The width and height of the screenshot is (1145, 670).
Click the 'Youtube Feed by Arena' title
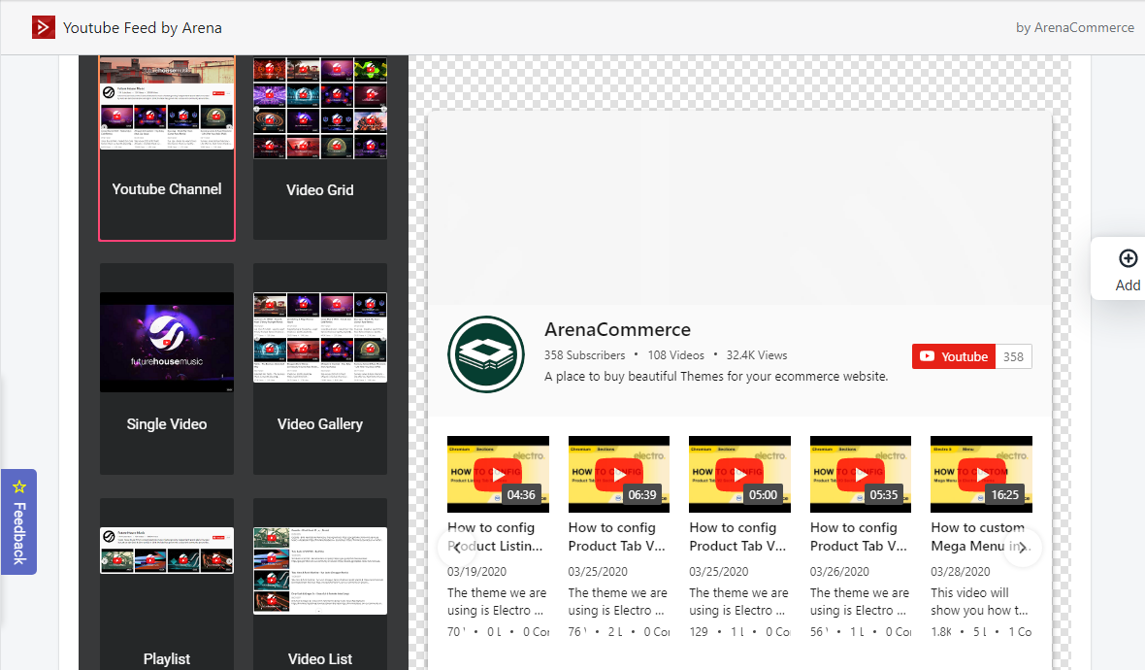143,28
